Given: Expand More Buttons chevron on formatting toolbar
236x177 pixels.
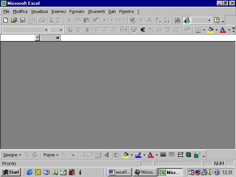Looking at the screenshot, I should 233,29.
